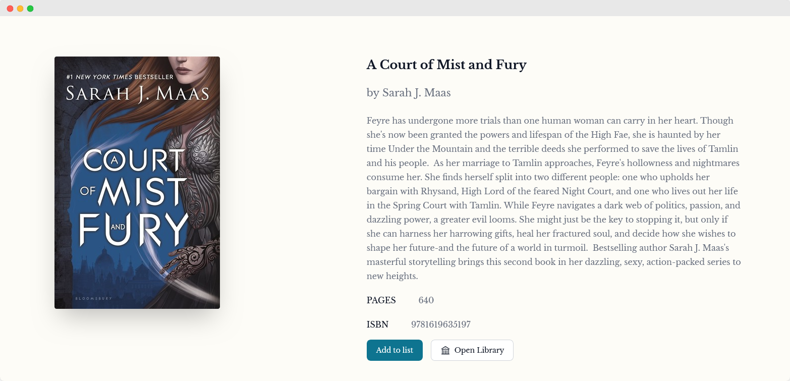Click the Sarah J. Maas name on cover
This screenshot has width=790, height=381.
click(x=137, y=94)
